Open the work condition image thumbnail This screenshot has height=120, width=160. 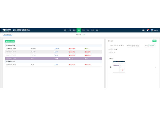[x=119, y=67]
